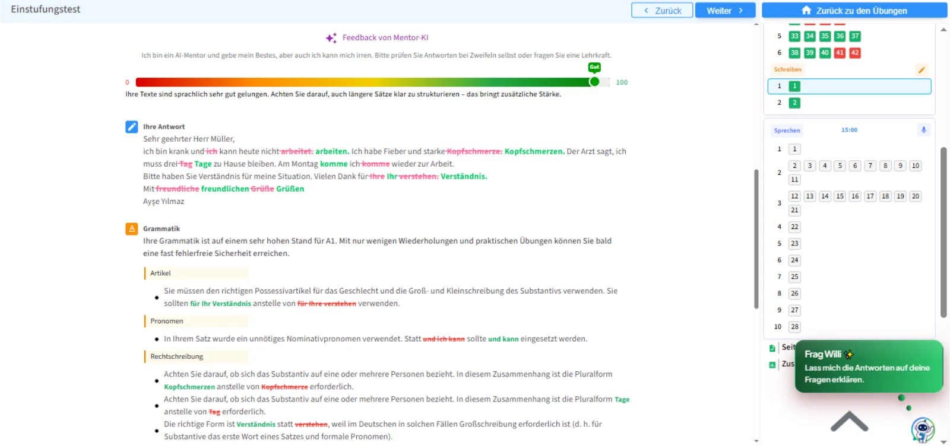
Task: Open red question 42
Action: pyautogui.click(x=855, y=53)
